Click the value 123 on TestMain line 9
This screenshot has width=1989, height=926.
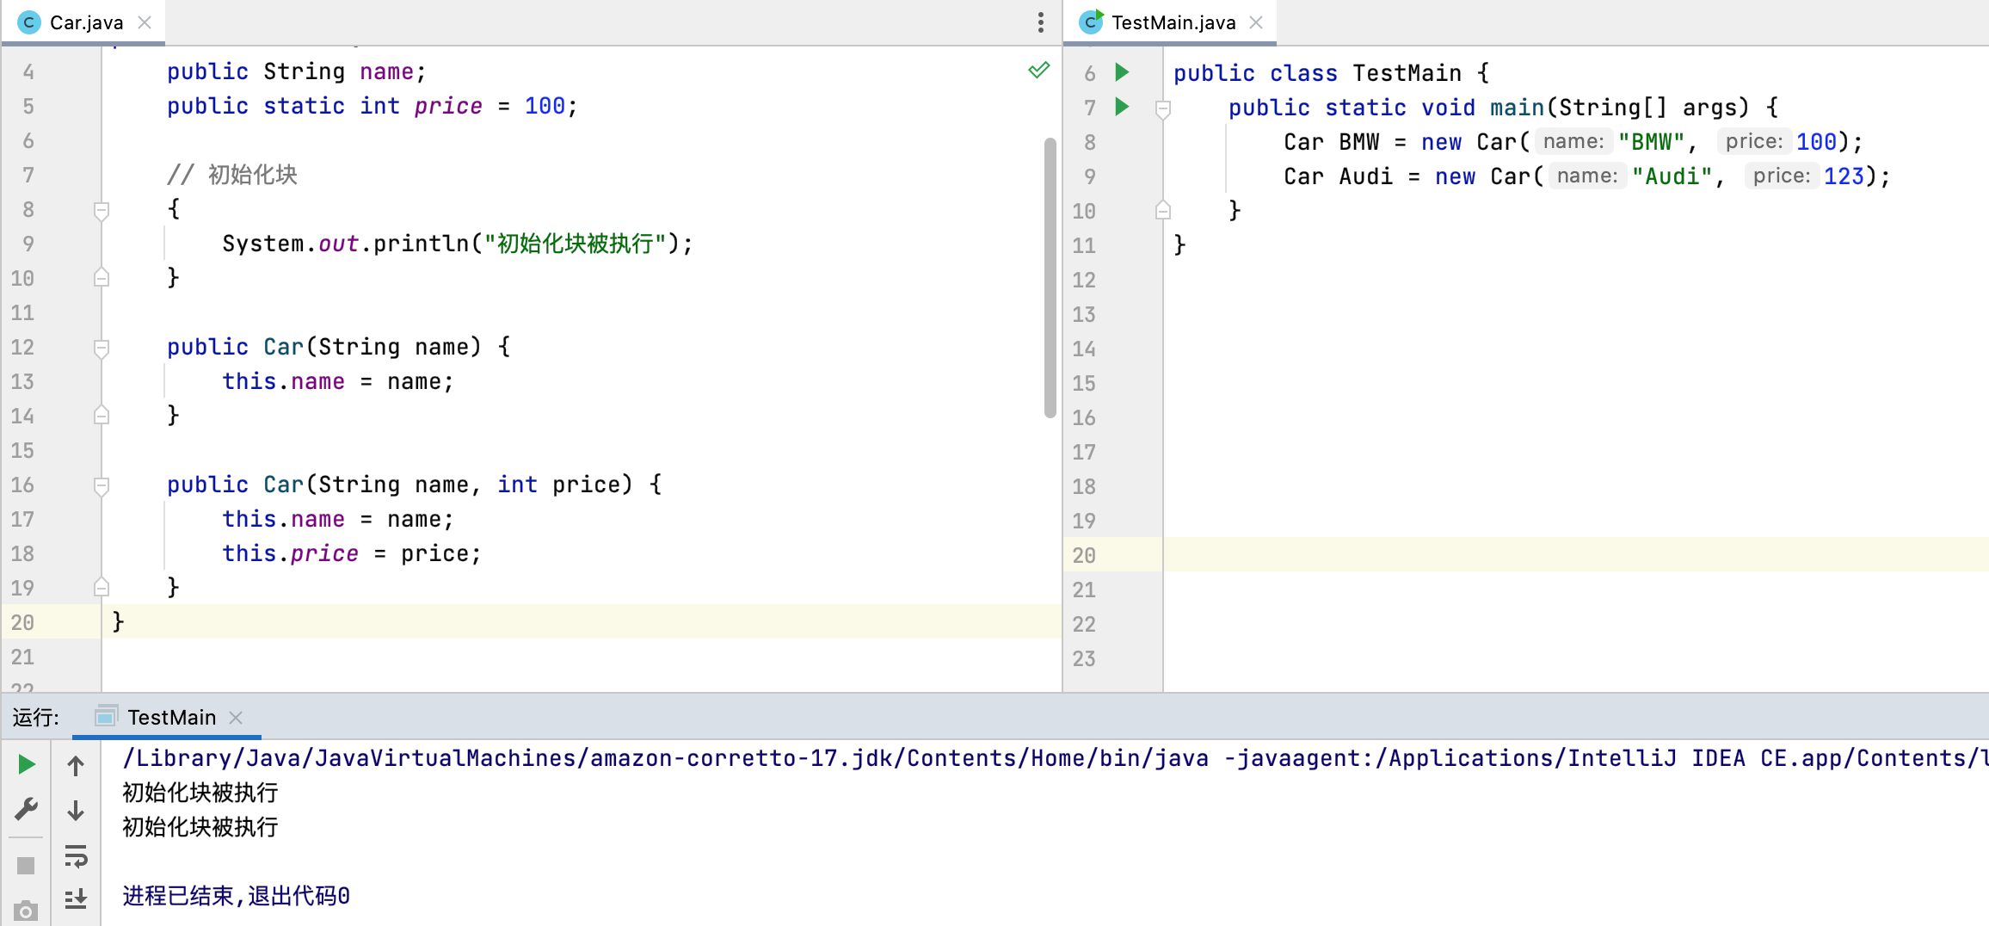1844,176
